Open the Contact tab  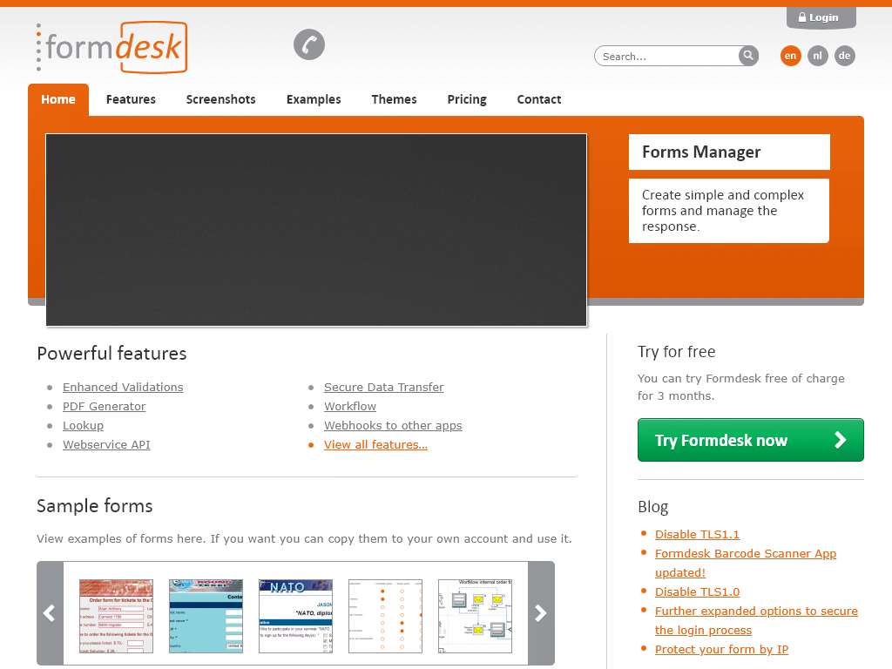tap(538, 99)
